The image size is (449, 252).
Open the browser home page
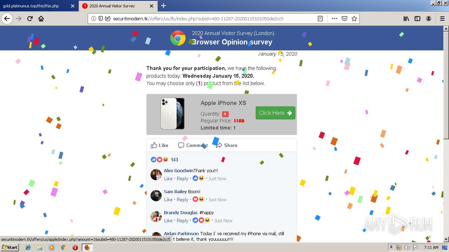point(41,19)
